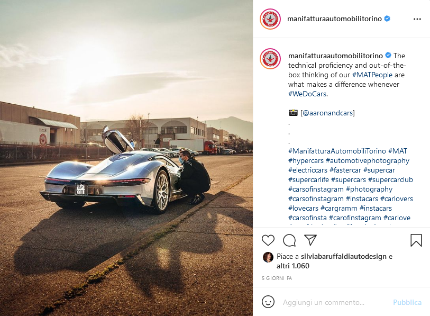Viewport: 430px width, 316px height.
Task: Open the header username manifatturaautomobilitorino
Action: coord(334,19)
